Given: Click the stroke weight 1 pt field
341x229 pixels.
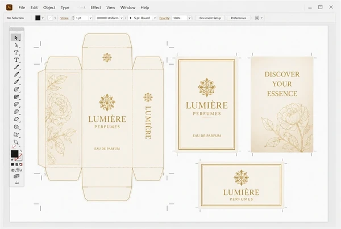Looking at the screenshot, I should [x=82, y=18].
